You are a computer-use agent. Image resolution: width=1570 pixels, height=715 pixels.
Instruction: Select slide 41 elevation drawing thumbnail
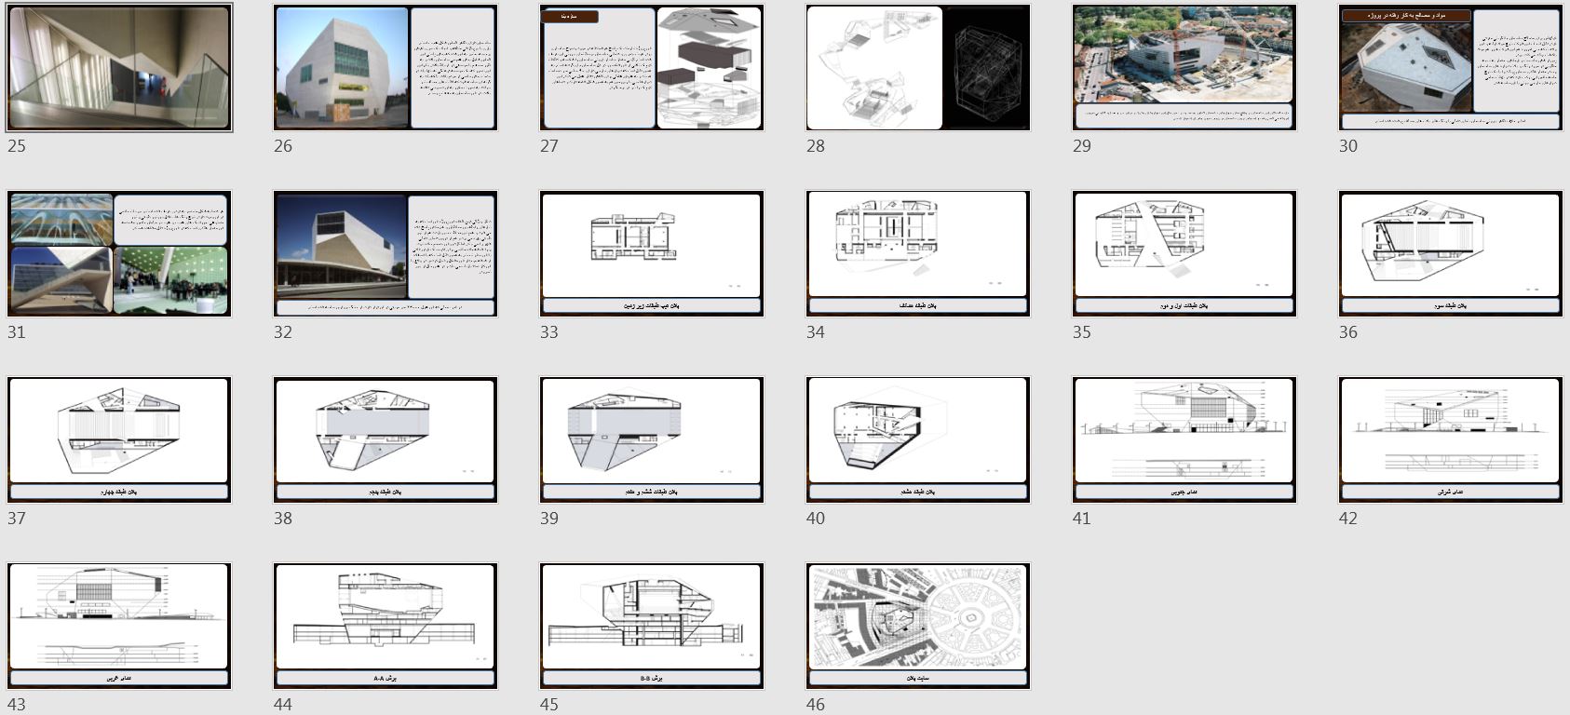click(1184, 440)
